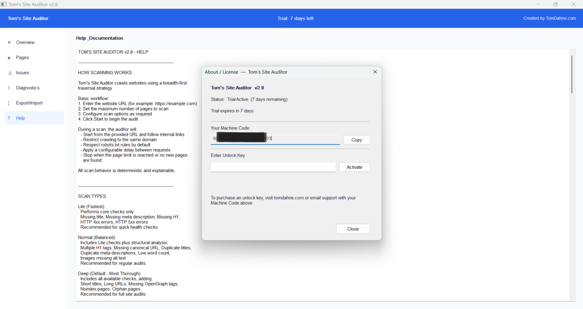Switch to the Issues section

point(22,72)
